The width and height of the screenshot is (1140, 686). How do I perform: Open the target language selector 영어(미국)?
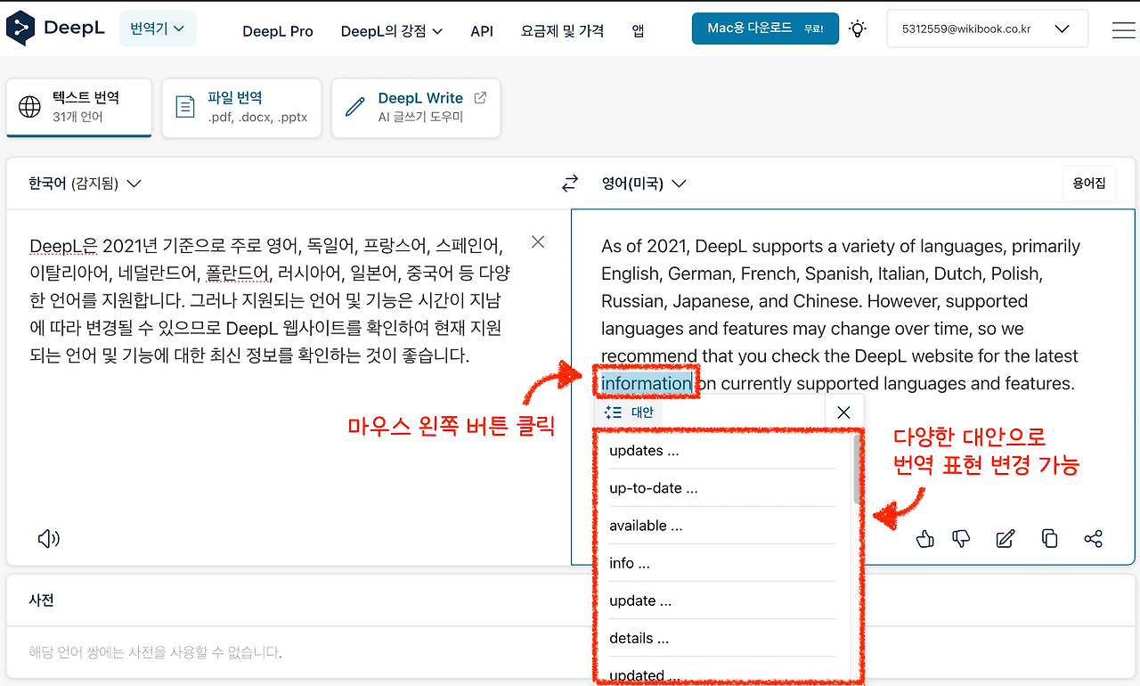click(x=644, y=184)
